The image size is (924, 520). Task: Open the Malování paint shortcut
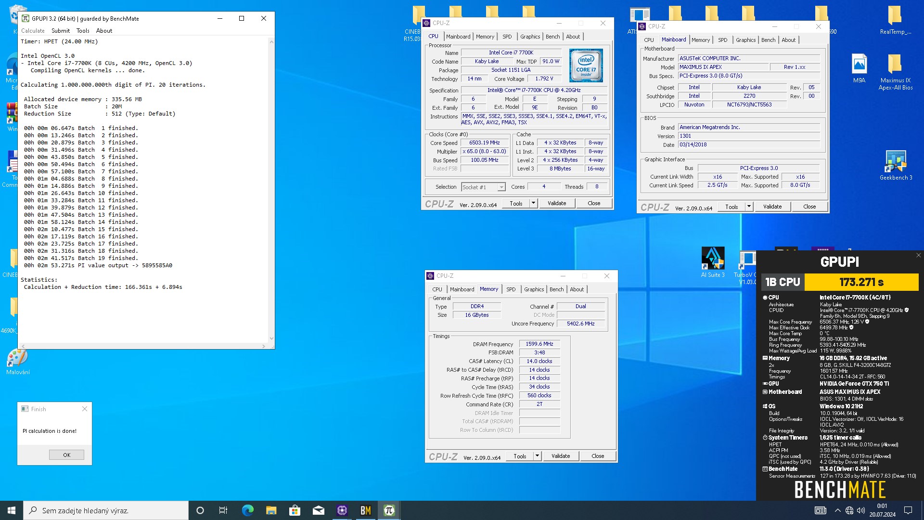(18, 362)
